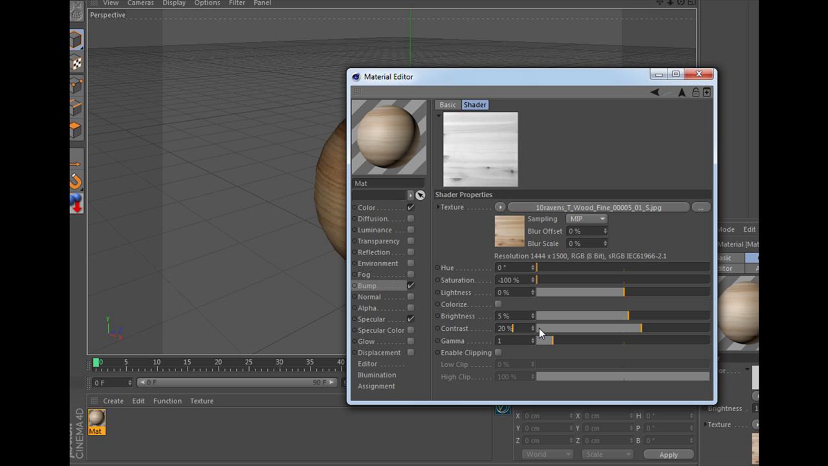The width and height of the screenshot is (828, 466).
Task: Click the blue-red sphere arrow icon
Action: (x=76, y=203)
